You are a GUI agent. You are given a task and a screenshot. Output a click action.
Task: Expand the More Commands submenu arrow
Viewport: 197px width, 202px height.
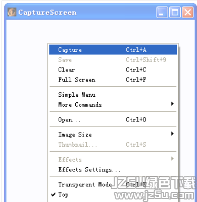[x=172, y=104]
